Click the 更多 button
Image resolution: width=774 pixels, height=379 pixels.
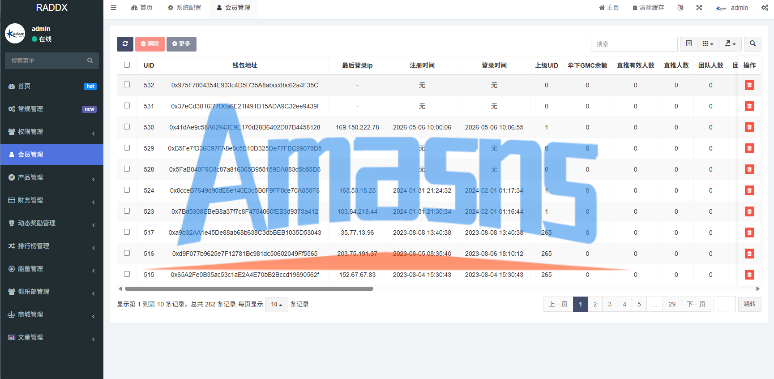tap(181, 44)
